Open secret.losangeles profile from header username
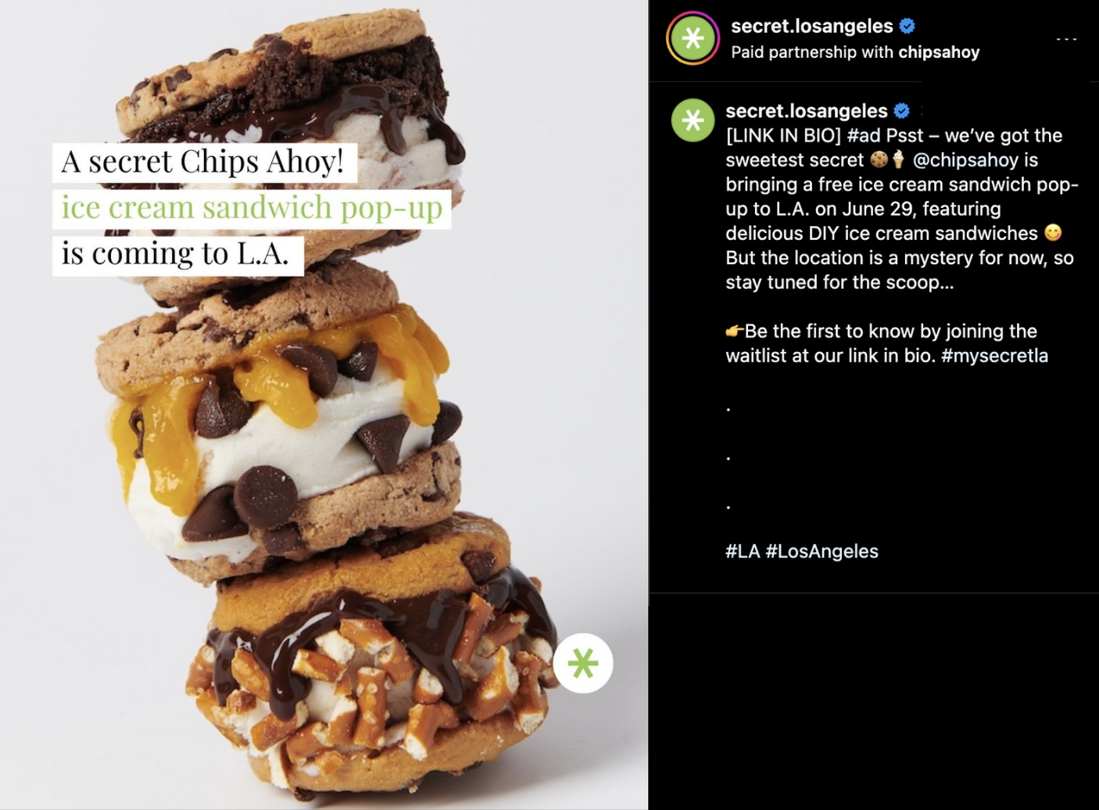The height and width of the screenshot is (810, 1099). 811,26
